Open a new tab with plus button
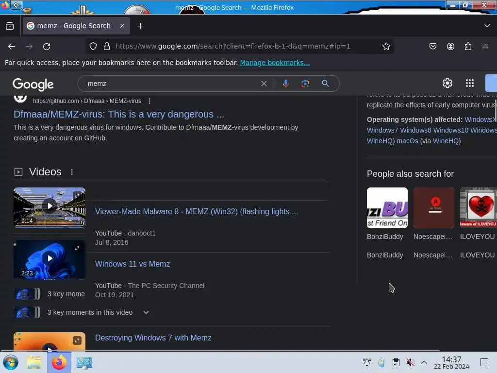 point(140,26)
